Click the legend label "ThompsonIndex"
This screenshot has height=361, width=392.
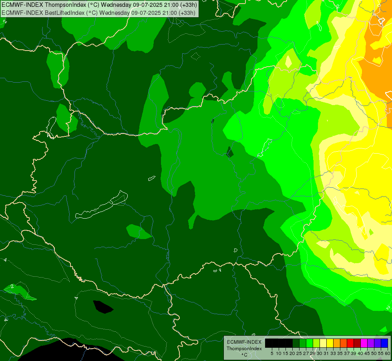coord(244,349)
